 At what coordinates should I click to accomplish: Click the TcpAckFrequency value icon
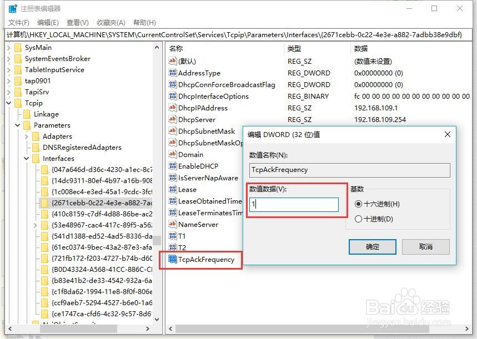pos(173,259)
